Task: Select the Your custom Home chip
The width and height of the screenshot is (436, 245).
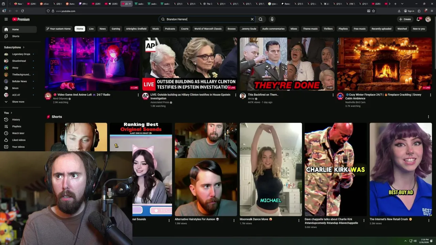Action: [59, 29]
